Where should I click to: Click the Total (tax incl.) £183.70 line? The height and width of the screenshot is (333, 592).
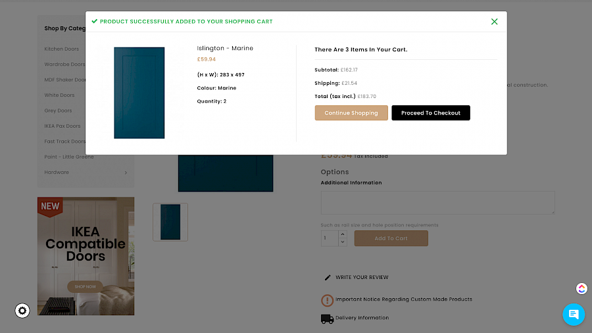[345, 96]
